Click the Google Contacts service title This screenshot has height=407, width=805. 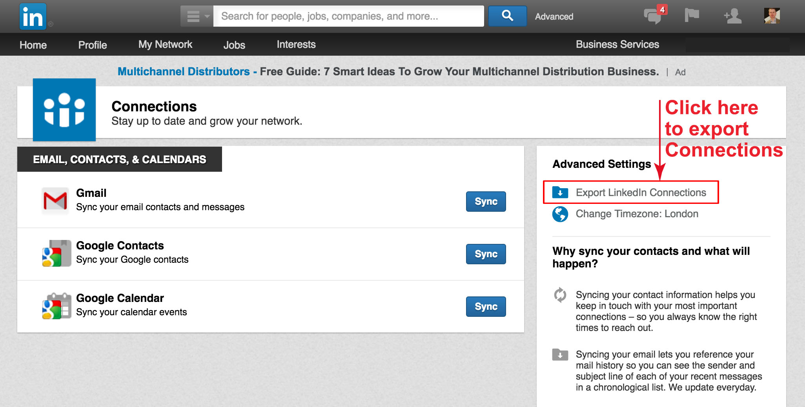tap(120, 245)
